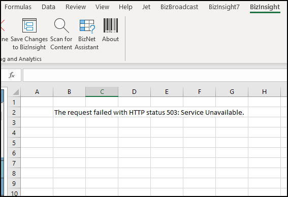Click the Select All corner triangle

(16, 92)
